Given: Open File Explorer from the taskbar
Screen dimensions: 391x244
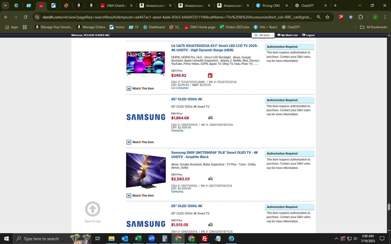Looking at the screenshot, I should 111,239.
